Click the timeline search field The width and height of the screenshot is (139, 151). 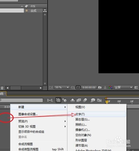click(x=21, y=100)
